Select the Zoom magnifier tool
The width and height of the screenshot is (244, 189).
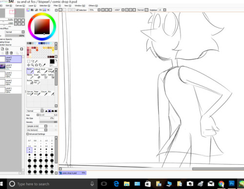[32, 65]
